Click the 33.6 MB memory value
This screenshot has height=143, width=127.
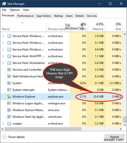pos(98,97)
